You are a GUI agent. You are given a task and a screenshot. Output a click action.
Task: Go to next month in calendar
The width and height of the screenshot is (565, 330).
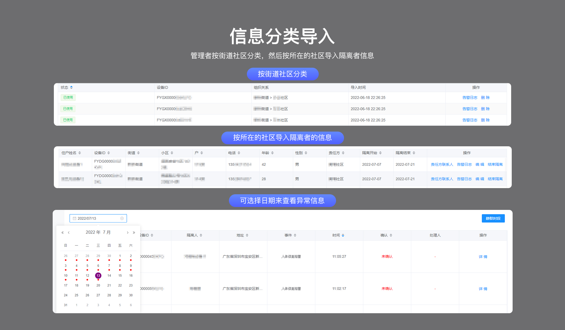(127, 233)
